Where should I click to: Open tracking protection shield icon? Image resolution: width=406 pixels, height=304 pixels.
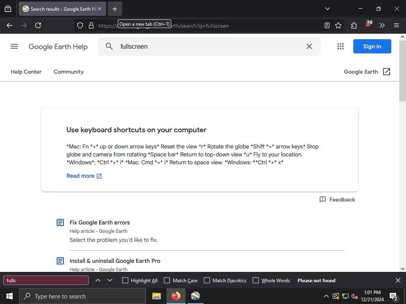80,25
